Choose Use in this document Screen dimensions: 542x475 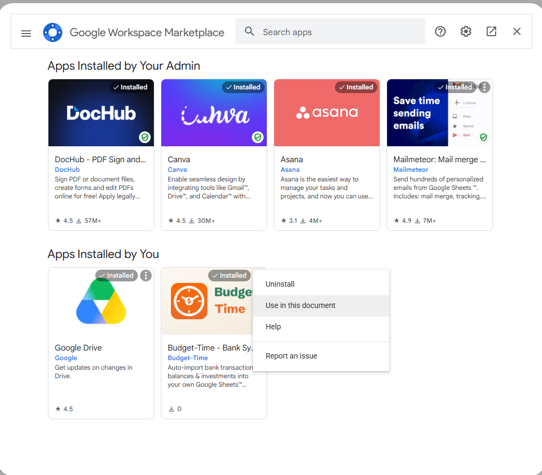click(321, 305)
